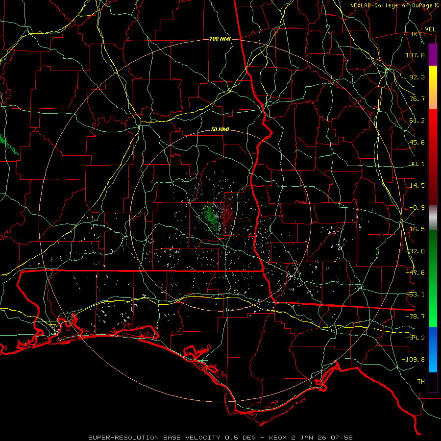This screenshot has width=441, height=441.
Task: Select the -94.2 legend value
Action: point(415,338)
